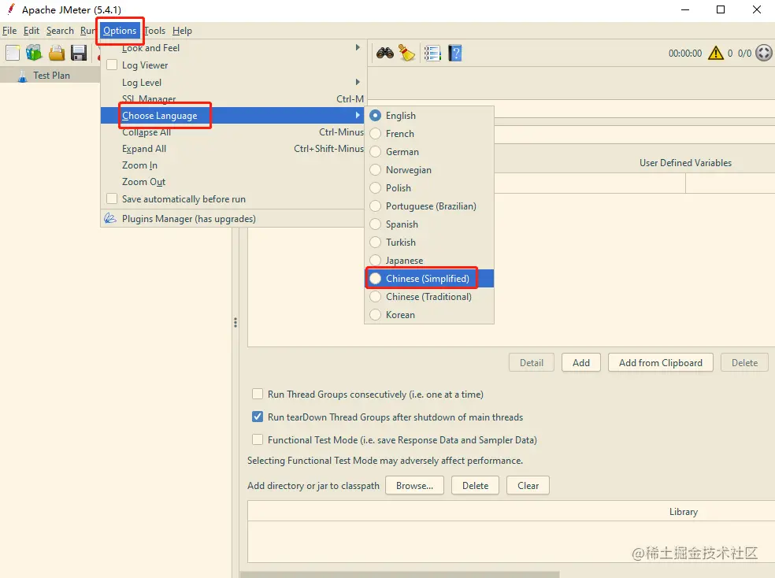Click Delete button beside Add from Clipboard

744,362
